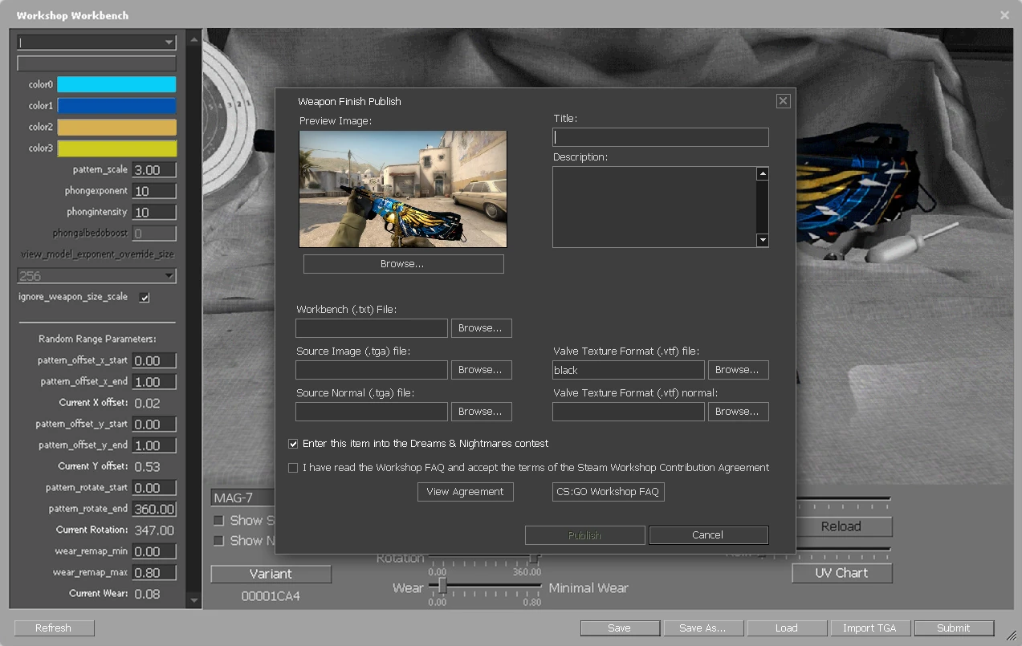The width and height of the screenshot is (1022, 646).
Task: Open the CS:GO Workshop FAQ
Action: click(608, 492)
